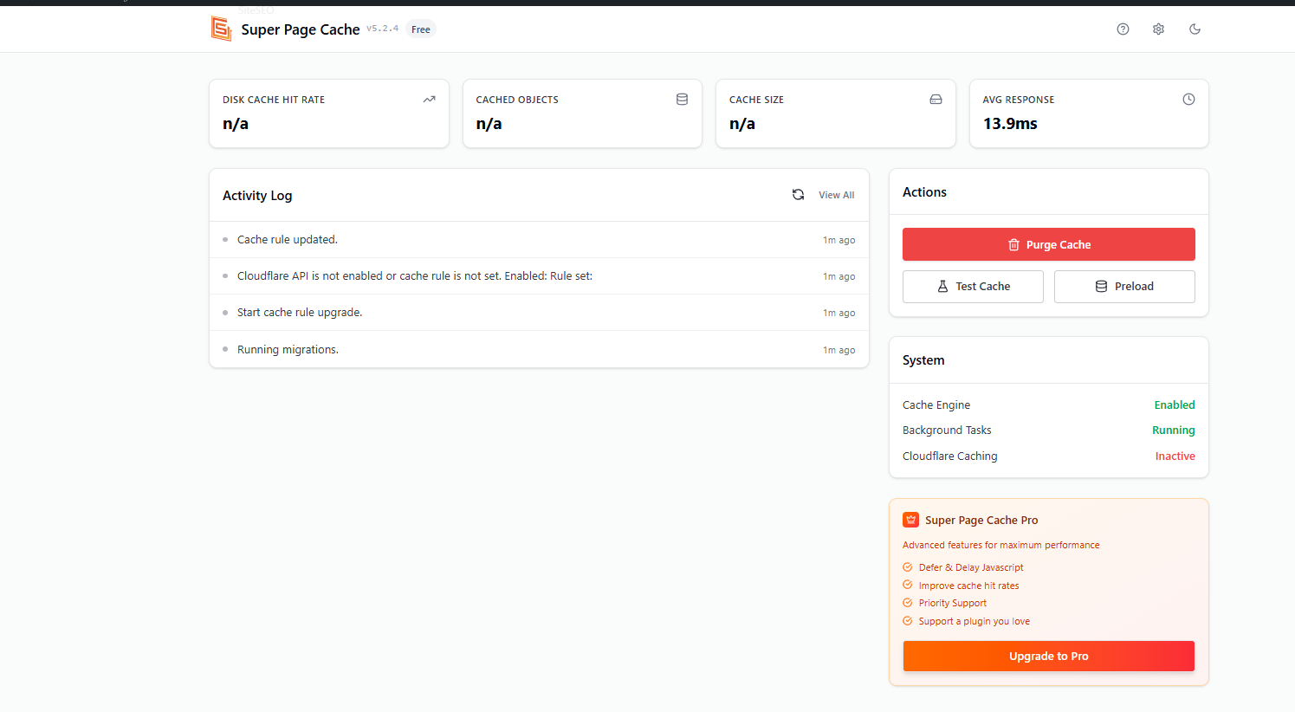
Task: Click the 13.9ms average response value
Action: pos(1010,124)
